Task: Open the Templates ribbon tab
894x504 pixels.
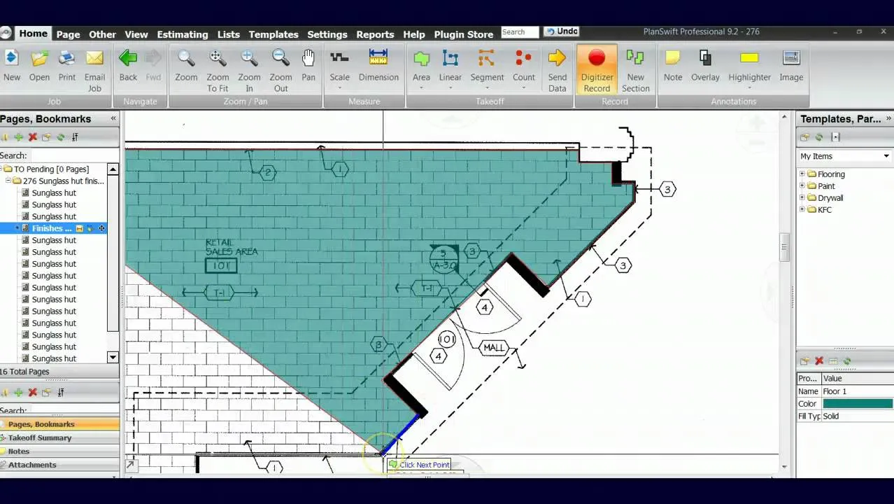Action: click(x=274, y=34)
